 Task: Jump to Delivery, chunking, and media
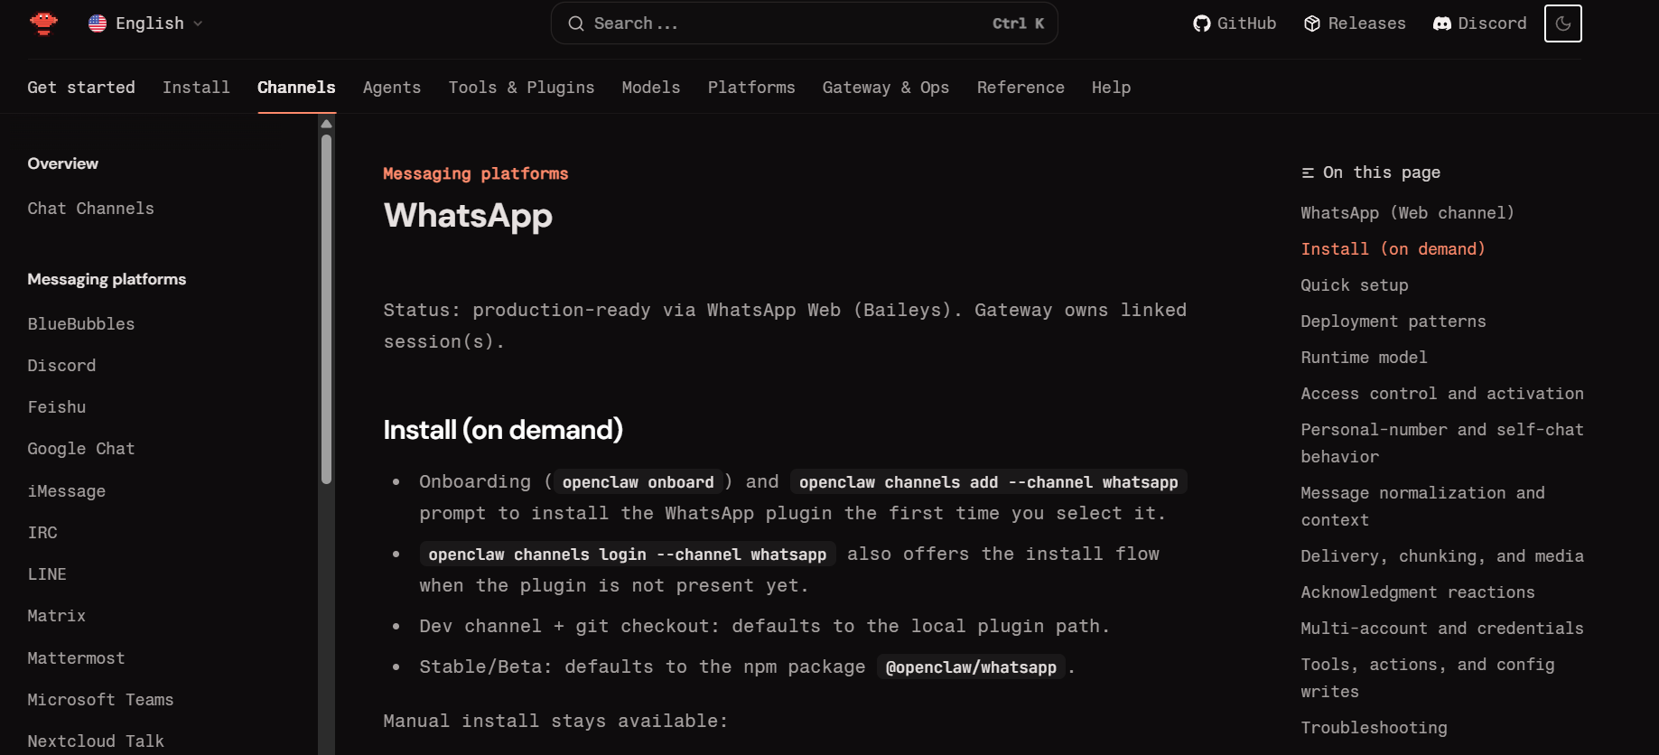point(1442,556)
